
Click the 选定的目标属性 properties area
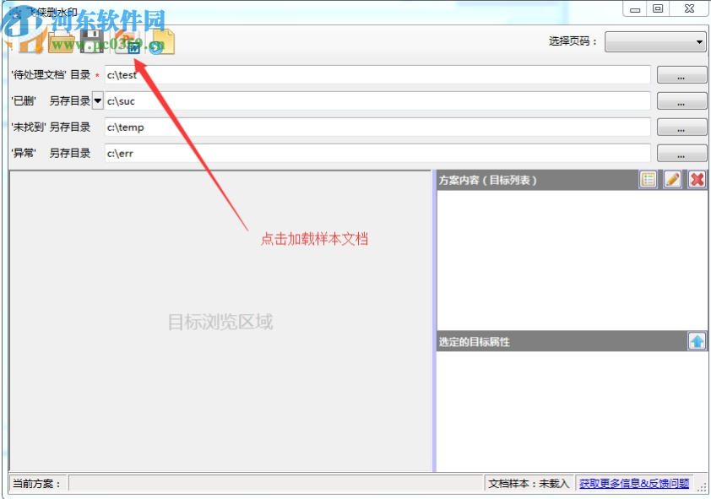(x=572, y=411)
